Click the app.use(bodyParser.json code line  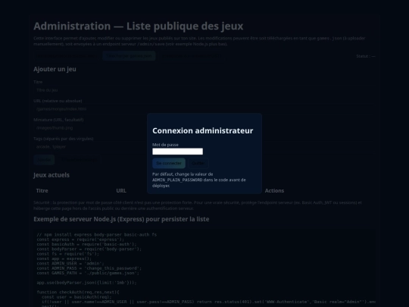[86, 283]
